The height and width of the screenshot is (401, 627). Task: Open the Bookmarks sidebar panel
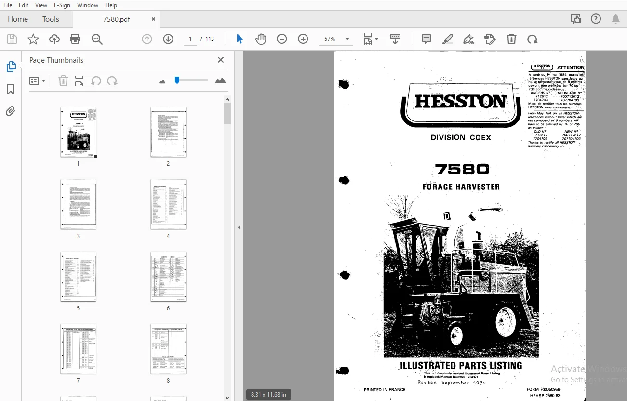click(11, 89)
